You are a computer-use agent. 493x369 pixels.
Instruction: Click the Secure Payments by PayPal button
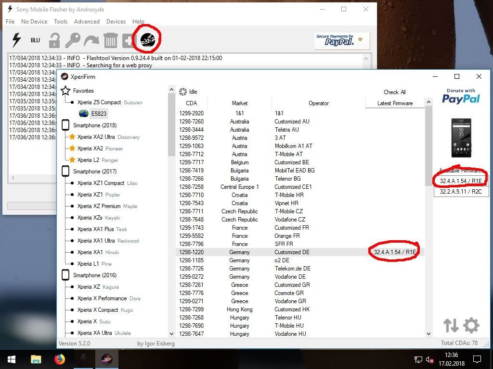tap(342, 40)
